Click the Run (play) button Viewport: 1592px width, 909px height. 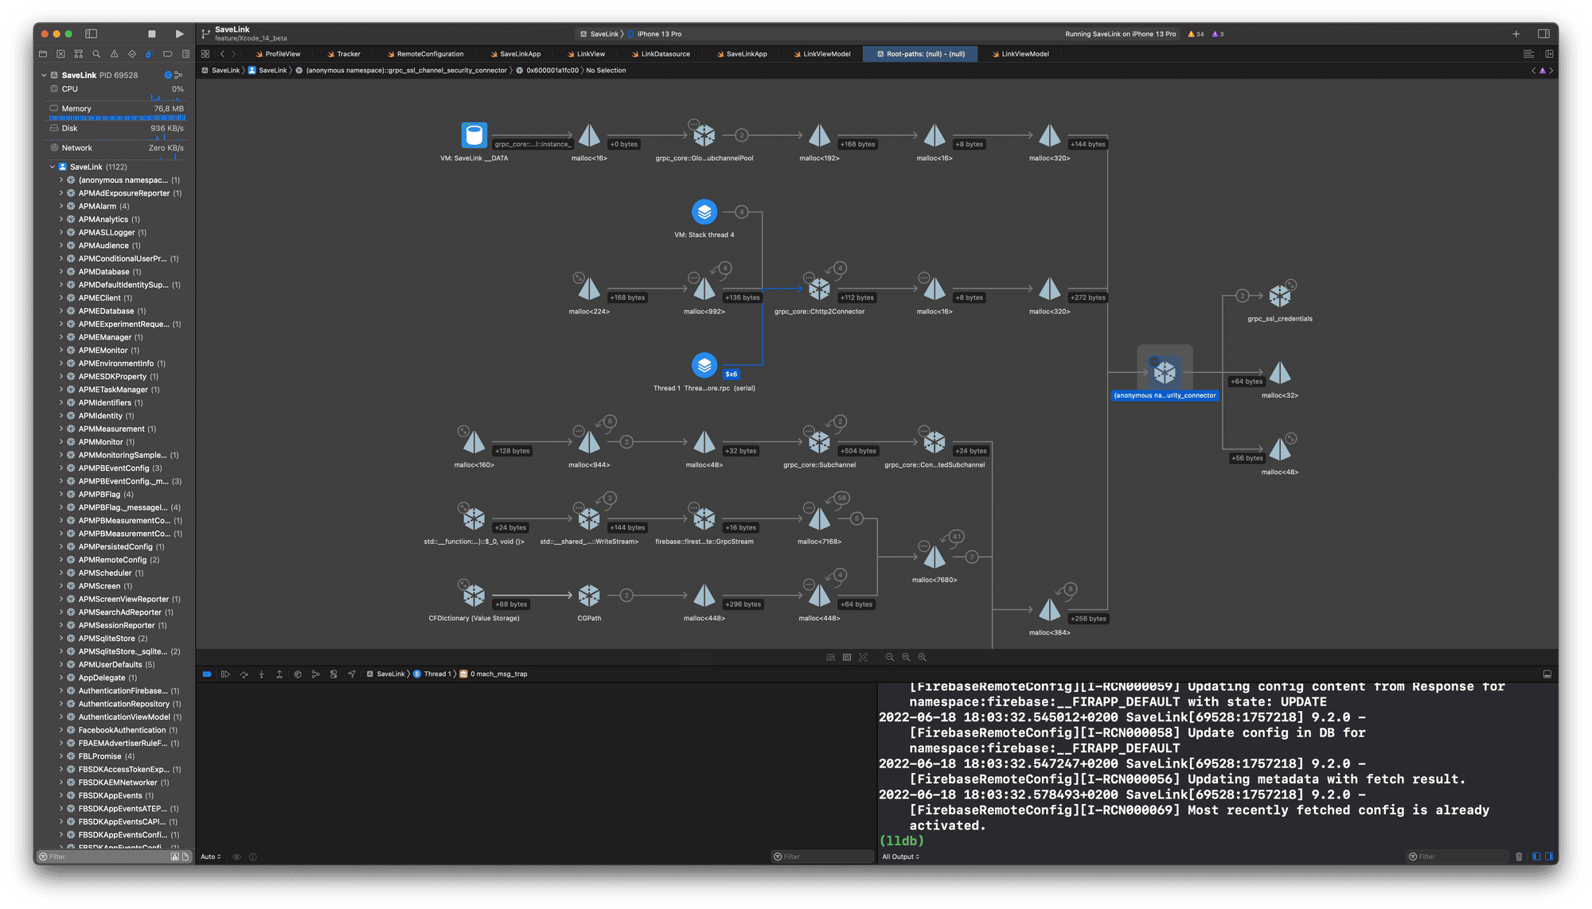coord(179,33)
